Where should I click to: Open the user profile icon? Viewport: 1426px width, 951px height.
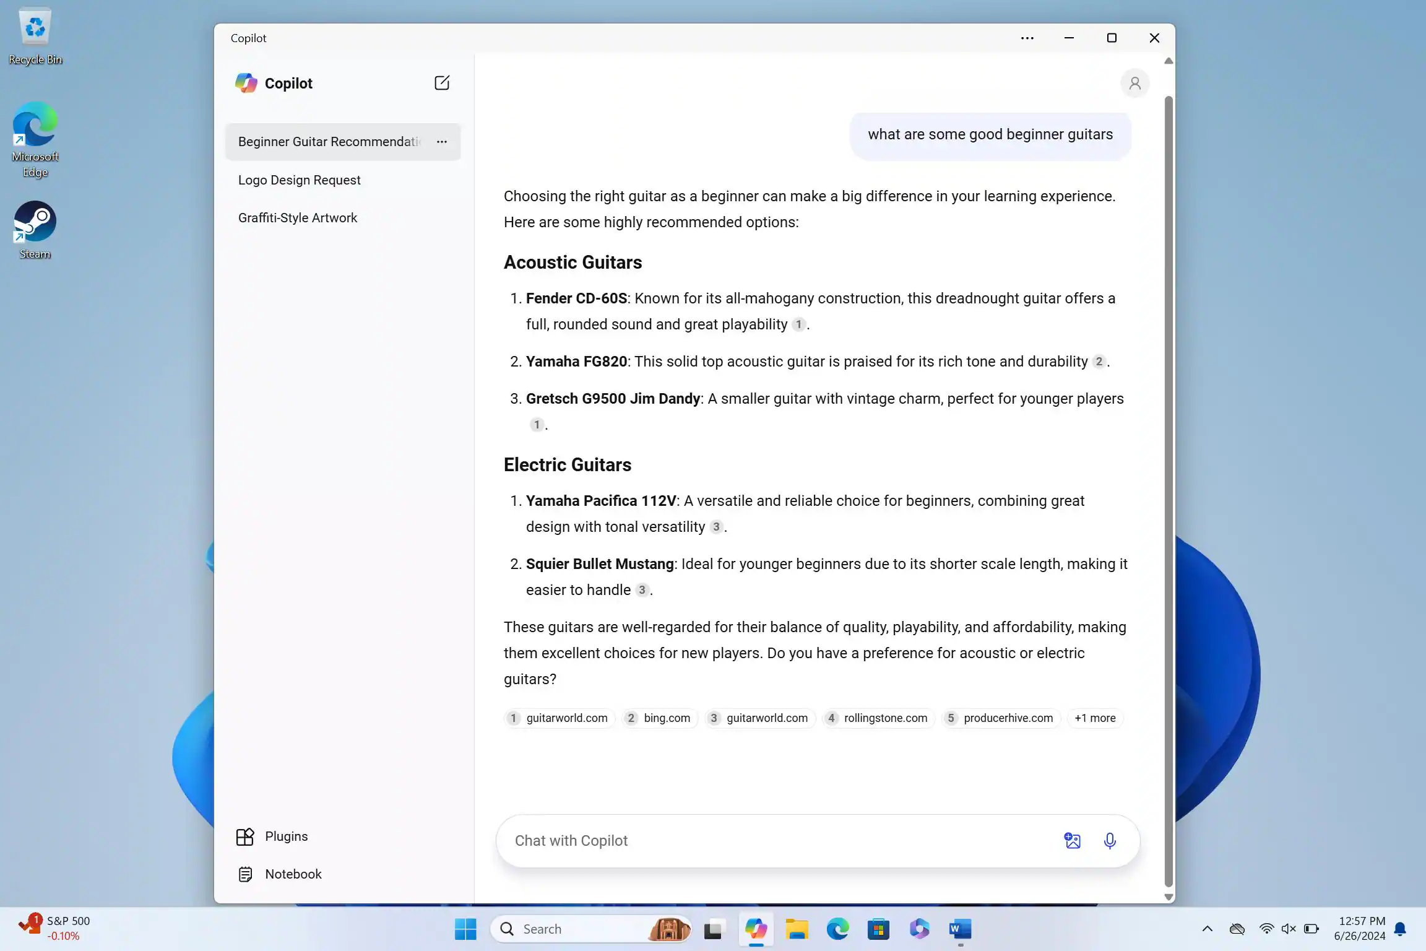(x=1134, y=83)
